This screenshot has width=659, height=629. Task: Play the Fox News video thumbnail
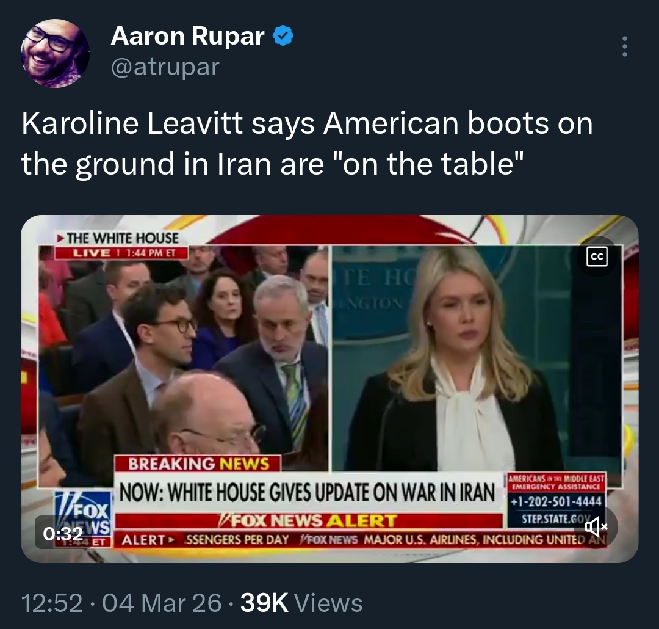[329, 389]
